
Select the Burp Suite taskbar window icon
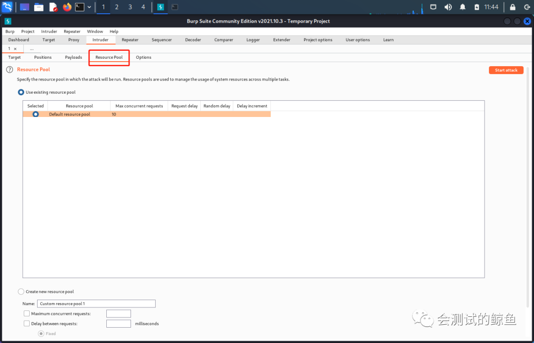point(160,7)
